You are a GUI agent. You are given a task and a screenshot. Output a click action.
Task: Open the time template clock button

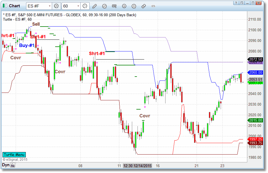click(85, 6)
